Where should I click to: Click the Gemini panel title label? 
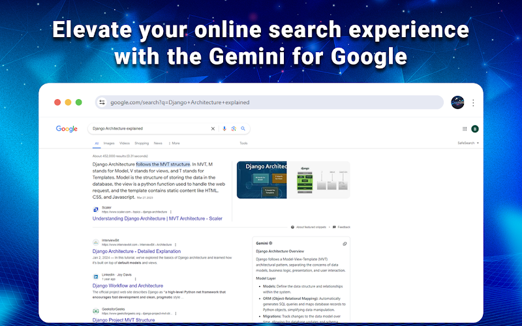262,243
